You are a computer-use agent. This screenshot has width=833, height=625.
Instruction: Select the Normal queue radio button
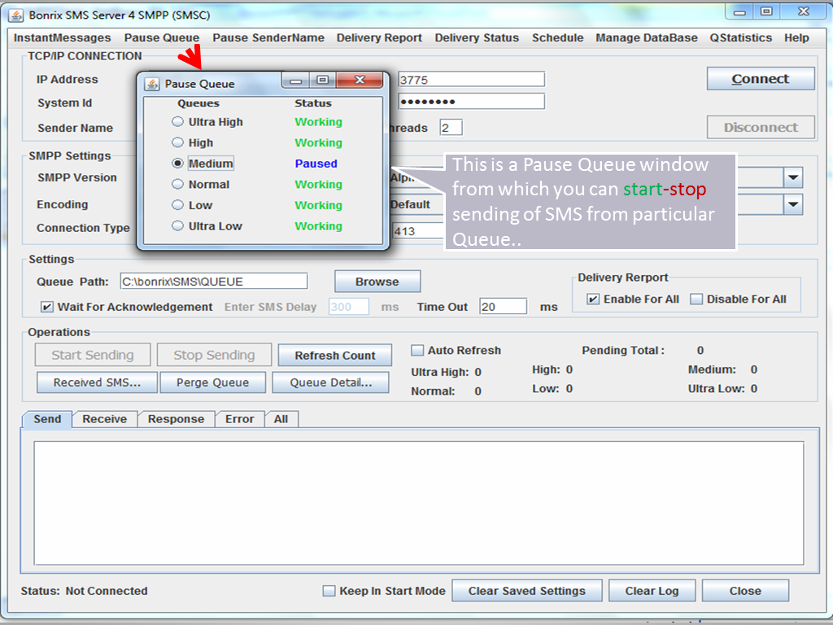pyautogui.click(x=177, y=185)
